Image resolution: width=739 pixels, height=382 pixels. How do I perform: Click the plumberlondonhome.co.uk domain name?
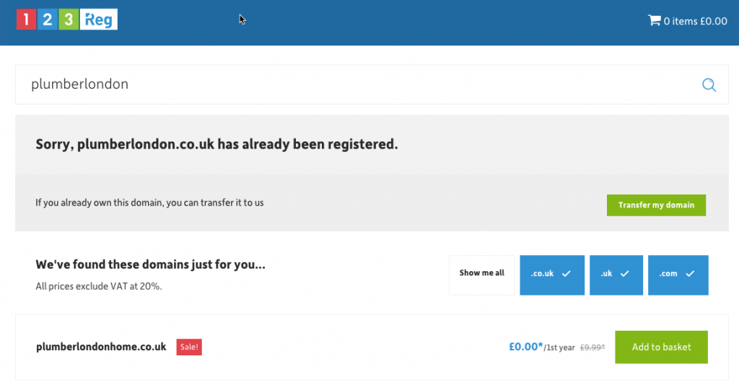pyautogui.click(x=101, y=347)
